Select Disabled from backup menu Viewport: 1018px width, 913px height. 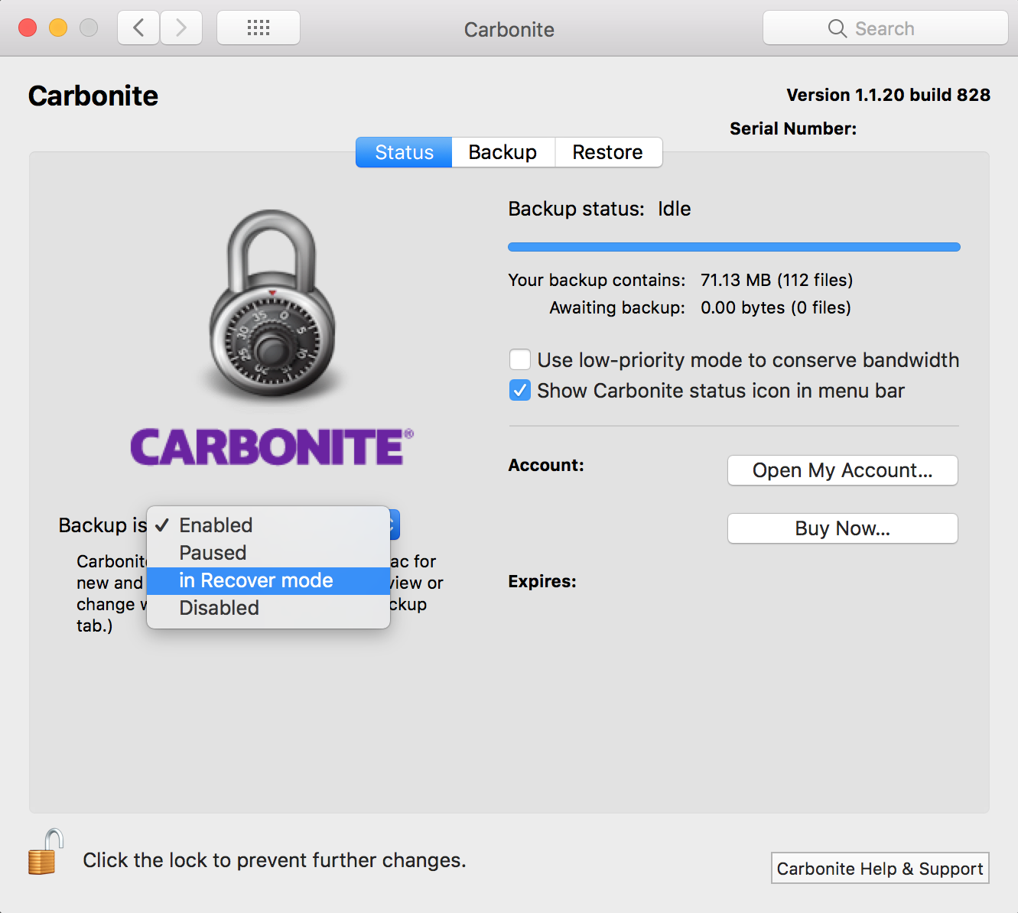pyautogui.click(x=219, y=608)
